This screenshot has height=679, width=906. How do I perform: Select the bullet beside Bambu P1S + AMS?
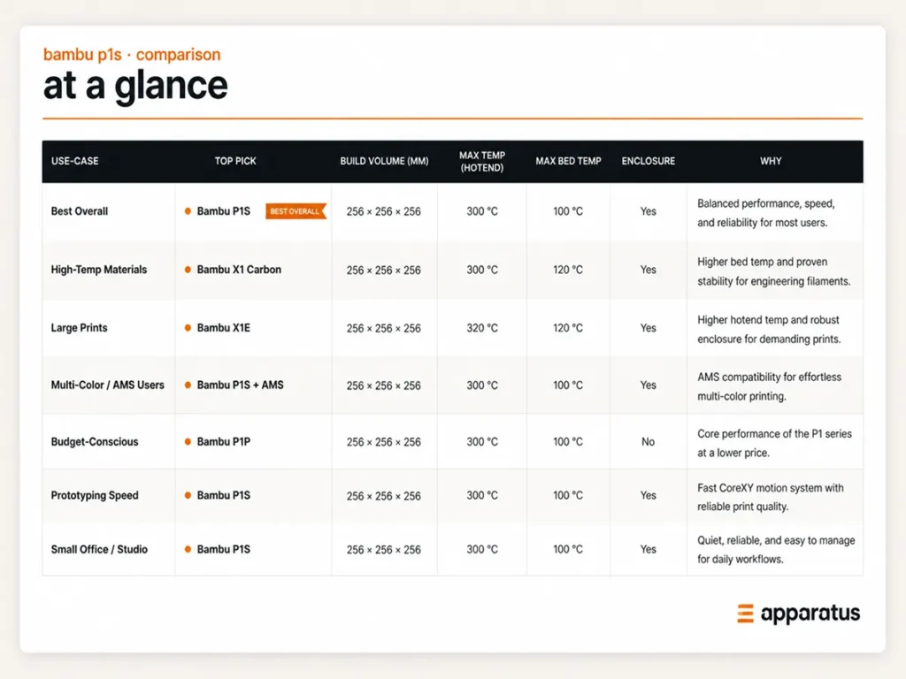click(x=188, y=385)
